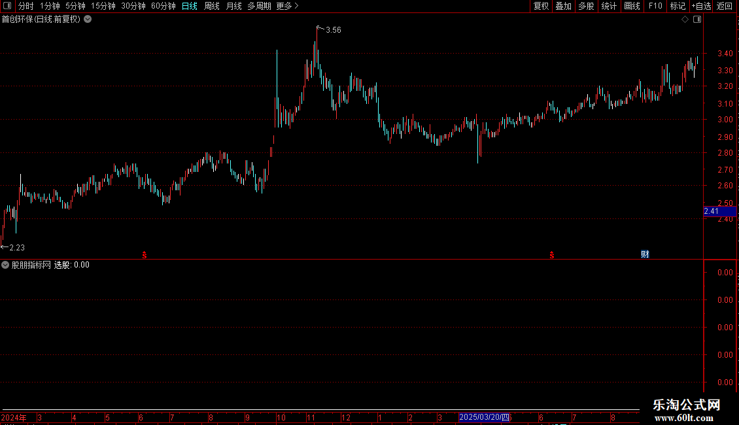
Task: Select the 5分钟 period tab
Action: (75, 6)
